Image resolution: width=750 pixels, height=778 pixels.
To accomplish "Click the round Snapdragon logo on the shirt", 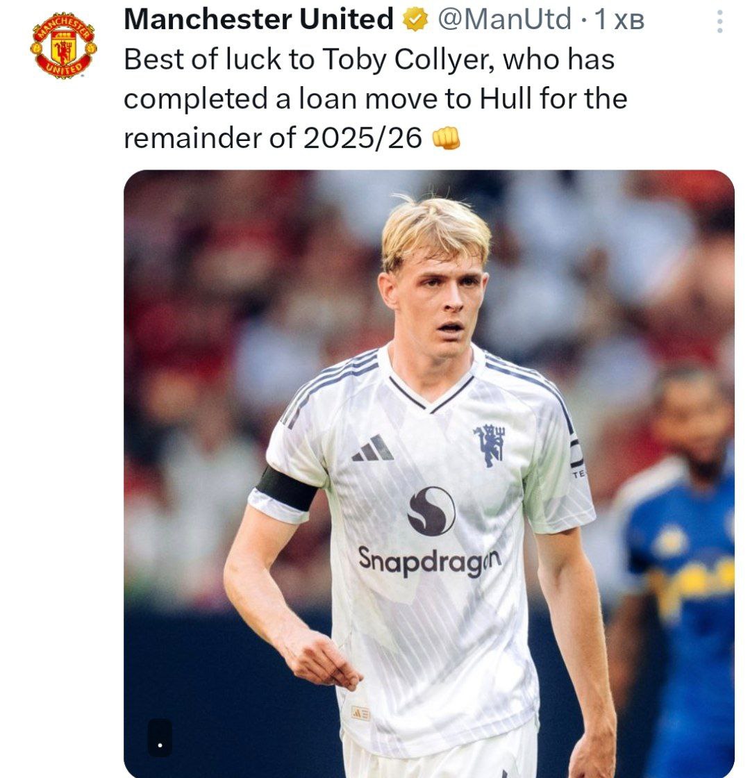I will point(431,511).
